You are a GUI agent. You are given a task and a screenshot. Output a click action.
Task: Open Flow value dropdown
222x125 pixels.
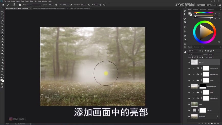[x=68, y=5]
